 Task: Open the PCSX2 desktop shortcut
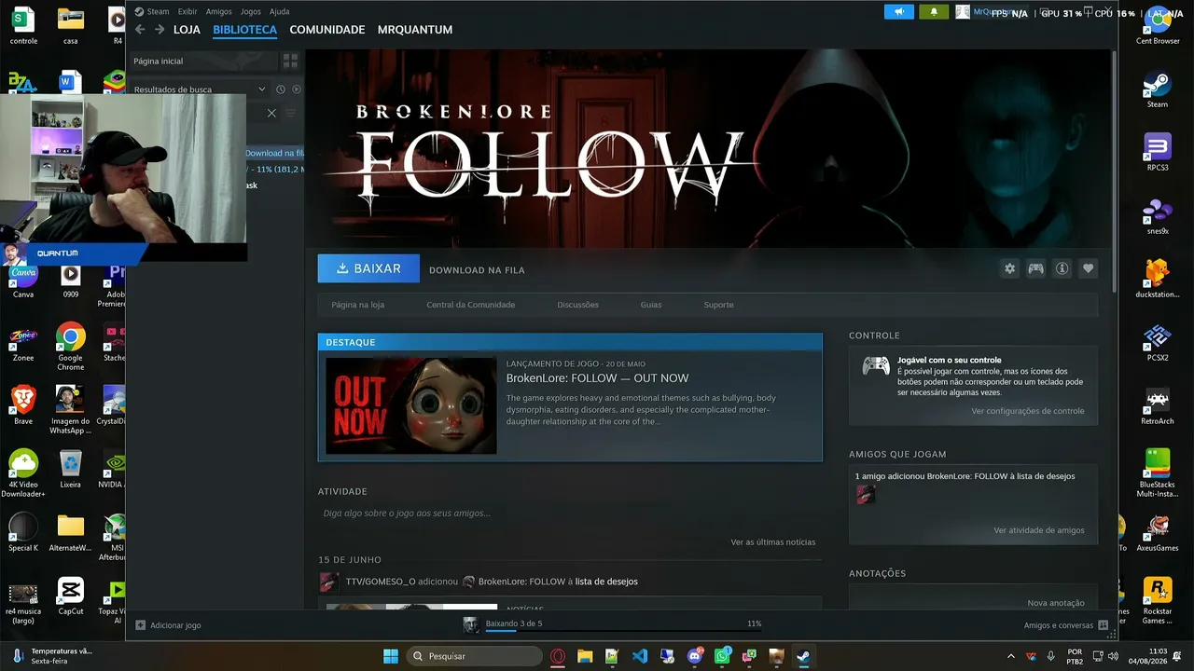pyautogui.click(x=1158, y=343)
